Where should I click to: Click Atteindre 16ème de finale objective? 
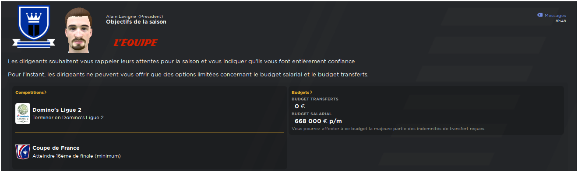coord(77,156)
